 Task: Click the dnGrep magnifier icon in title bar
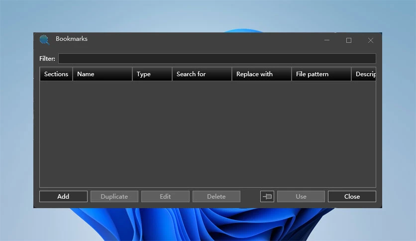(44, 40)
